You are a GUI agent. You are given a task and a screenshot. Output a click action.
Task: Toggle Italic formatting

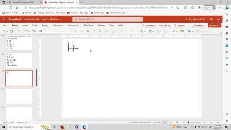click(94, 31)
